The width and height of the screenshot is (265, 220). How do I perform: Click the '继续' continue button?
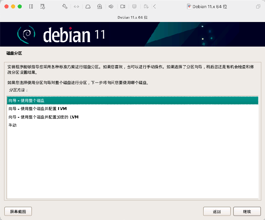click(x=247, y=212)
